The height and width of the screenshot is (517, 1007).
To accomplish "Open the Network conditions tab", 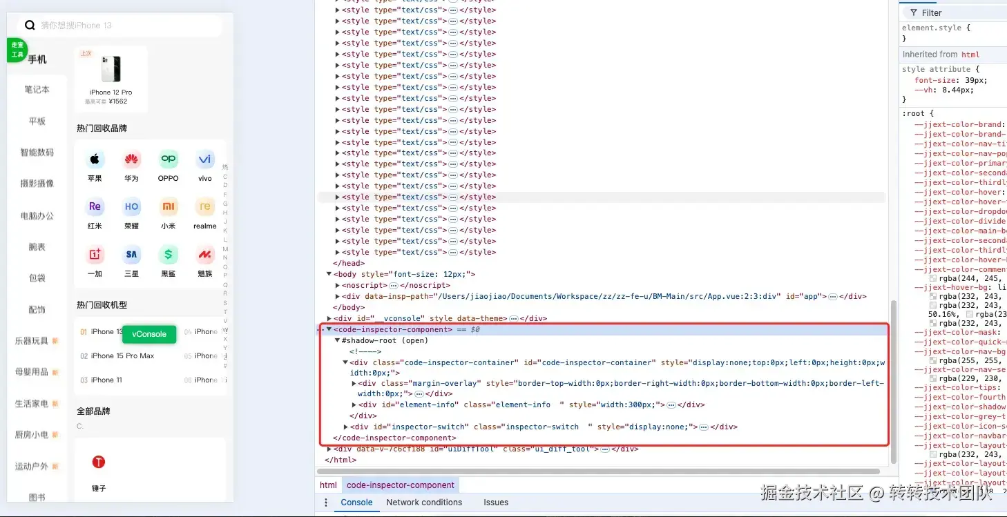I will tap(424, 503).
